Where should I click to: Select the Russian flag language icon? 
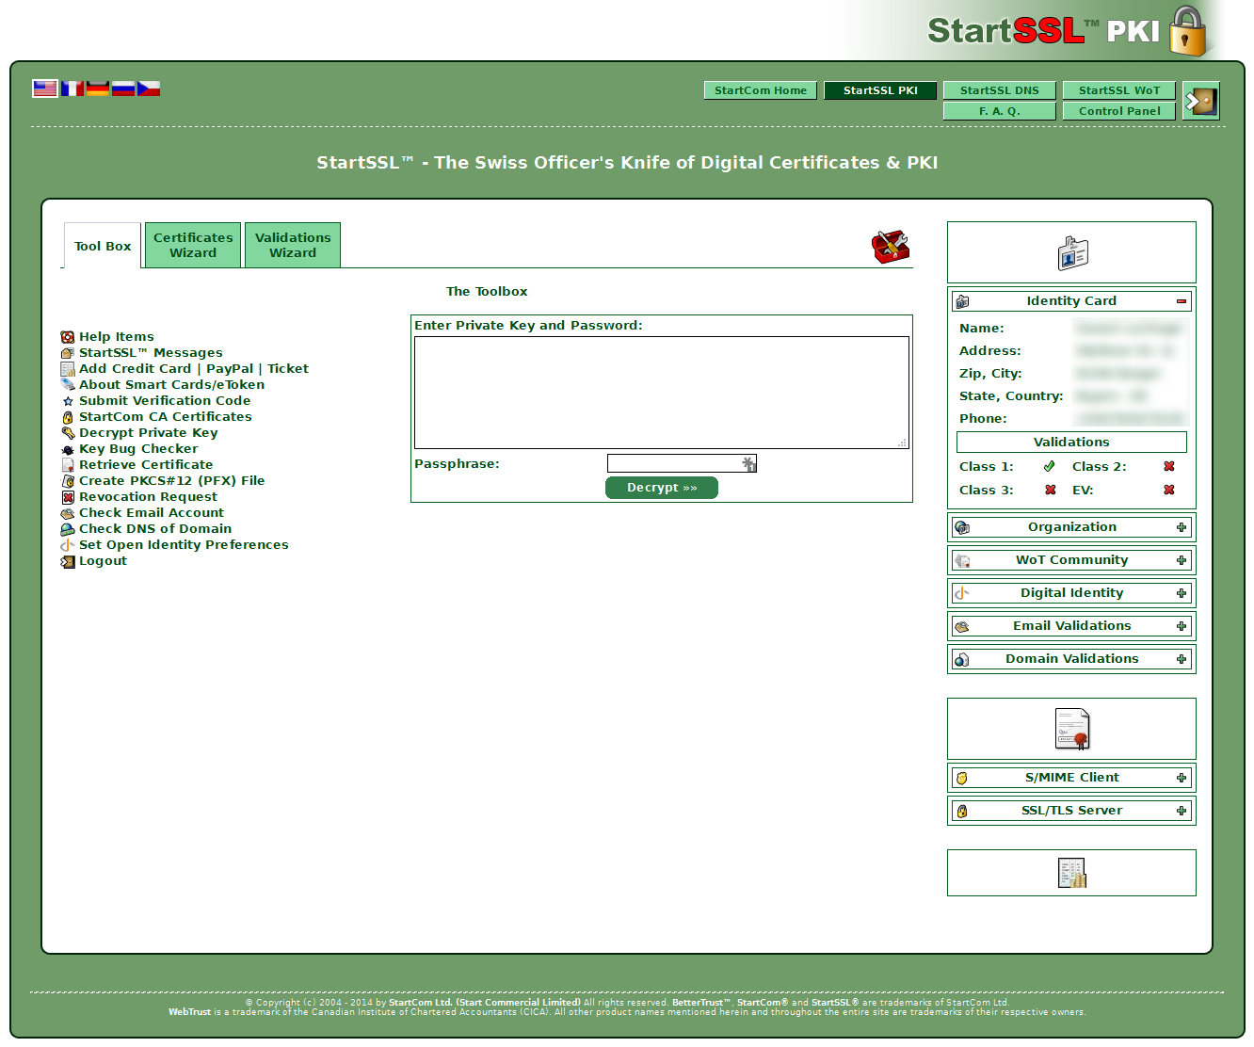[123, 89]
